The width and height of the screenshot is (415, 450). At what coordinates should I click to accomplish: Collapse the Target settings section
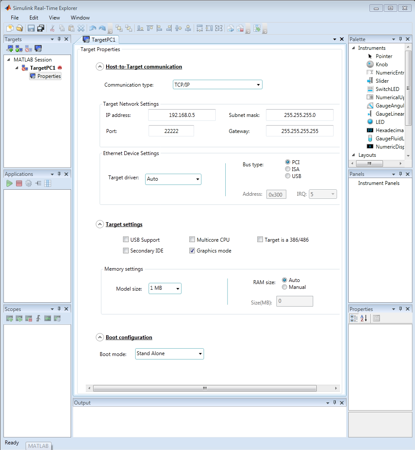pos(99,224)
